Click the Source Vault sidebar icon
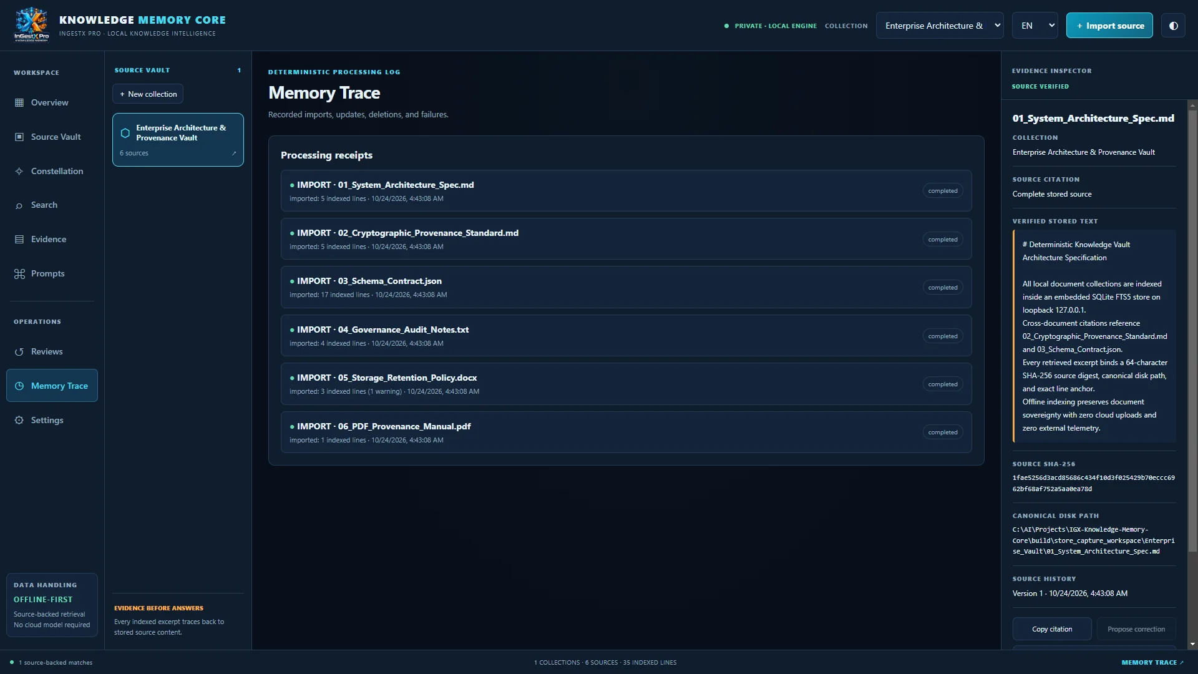This screenshot has height=674, width=1198. point(19,137)
